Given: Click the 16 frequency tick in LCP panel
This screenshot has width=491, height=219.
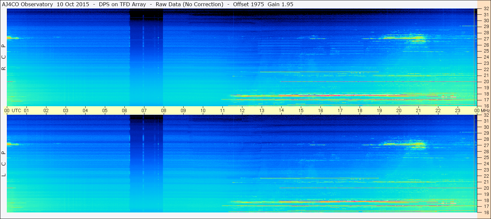Looking at the screenshot, I should (x=486, y=212).
